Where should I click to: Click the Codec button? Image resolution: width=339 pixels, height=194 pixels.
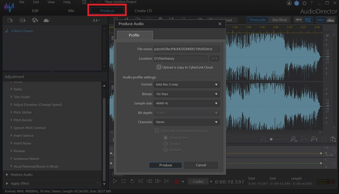click(x=198, y=182)
